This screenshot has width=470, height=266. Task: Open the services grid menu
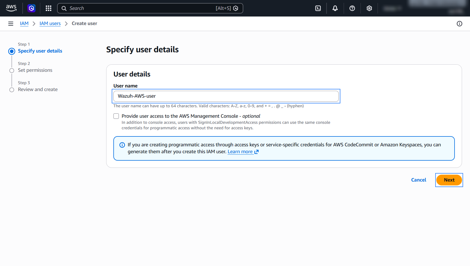[x=49, y=8]
